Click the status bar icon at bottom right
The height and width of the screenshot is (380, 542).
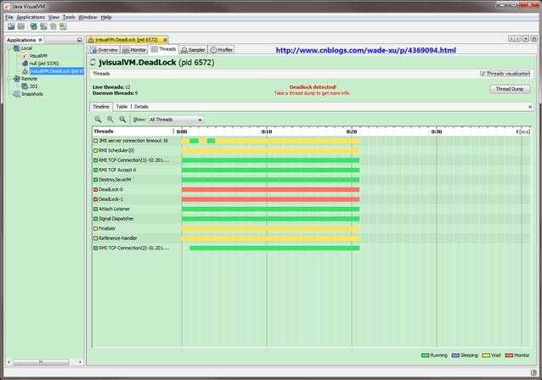[x=534, y=372]
